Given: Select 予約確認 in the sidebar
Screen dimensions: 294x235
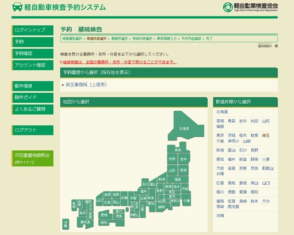Looking at the screenshot, I should coord(33,53).
